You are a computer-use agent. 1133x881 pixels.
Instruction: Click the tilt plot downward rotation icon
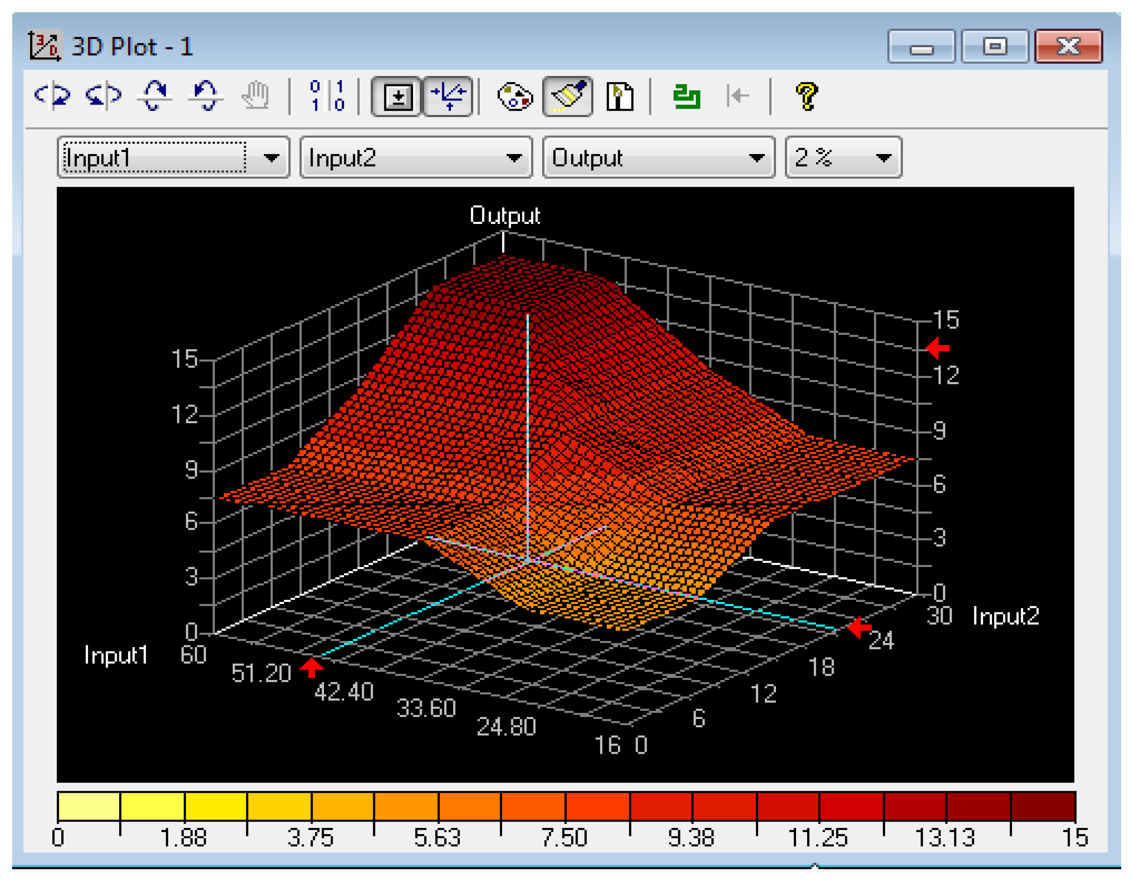point(206,96)
